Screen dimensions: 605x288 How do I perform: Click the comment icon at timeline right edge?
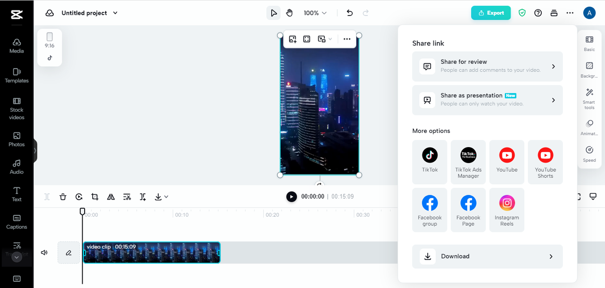point(593,196)
